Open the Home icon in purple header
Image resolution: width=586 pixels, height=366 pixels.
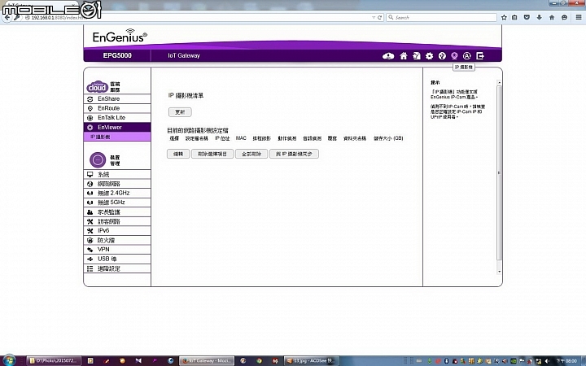[403, 56]
